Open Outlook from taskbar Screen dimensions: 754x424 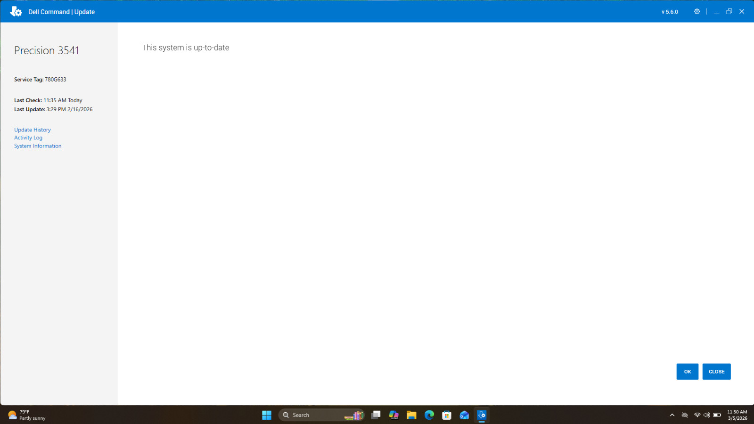click(x=464, y=415)
